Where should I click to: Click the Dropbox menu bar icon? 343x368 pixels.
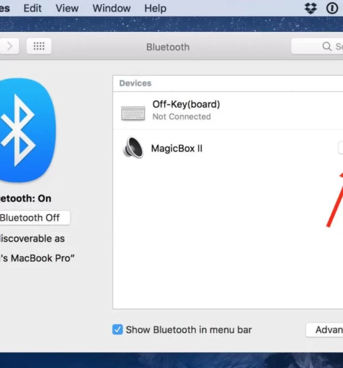(311, 9)
